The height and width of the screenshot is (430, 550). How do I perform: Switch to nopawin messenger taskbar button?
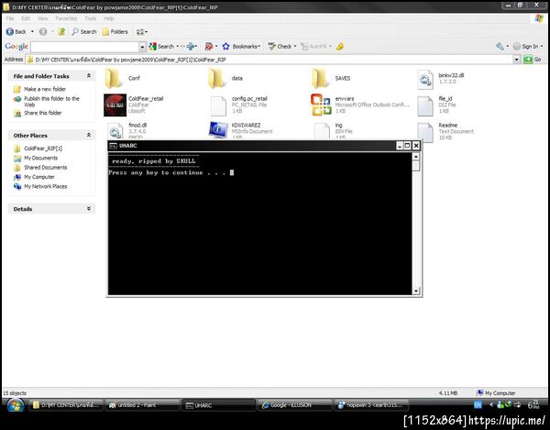372,405
